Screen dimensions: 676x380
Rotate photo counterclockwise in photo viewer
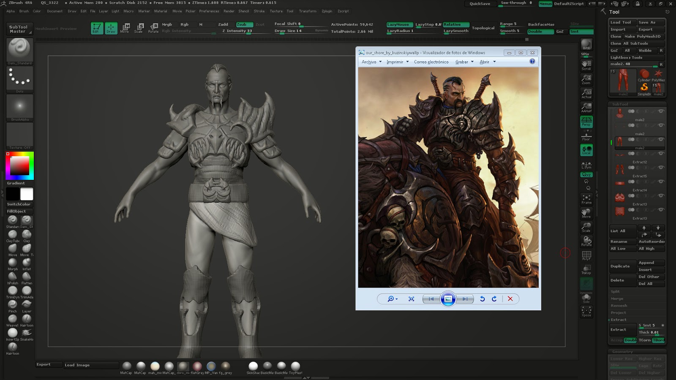[482, 299]
